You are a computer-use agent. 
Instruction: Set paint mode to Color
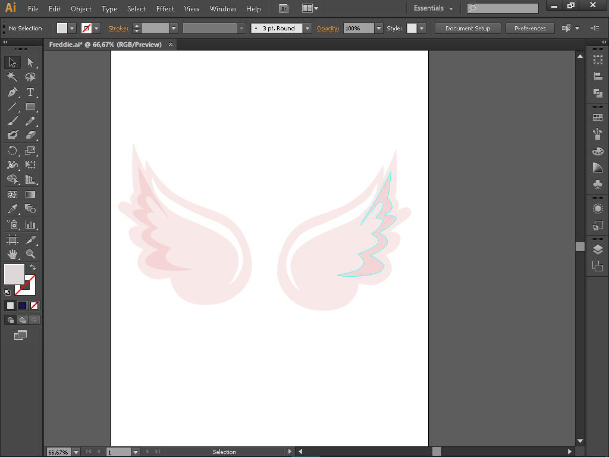tap(11, 305)
